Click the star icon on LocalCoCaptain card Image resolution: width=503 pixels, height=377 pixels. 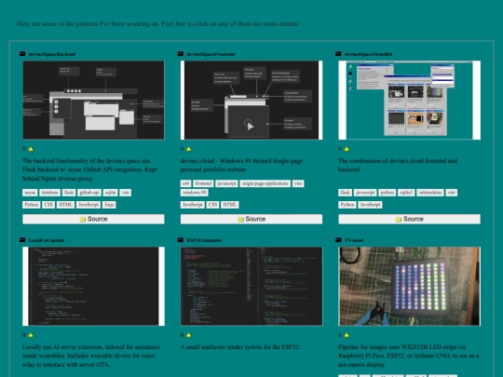[x=31, y=335]
